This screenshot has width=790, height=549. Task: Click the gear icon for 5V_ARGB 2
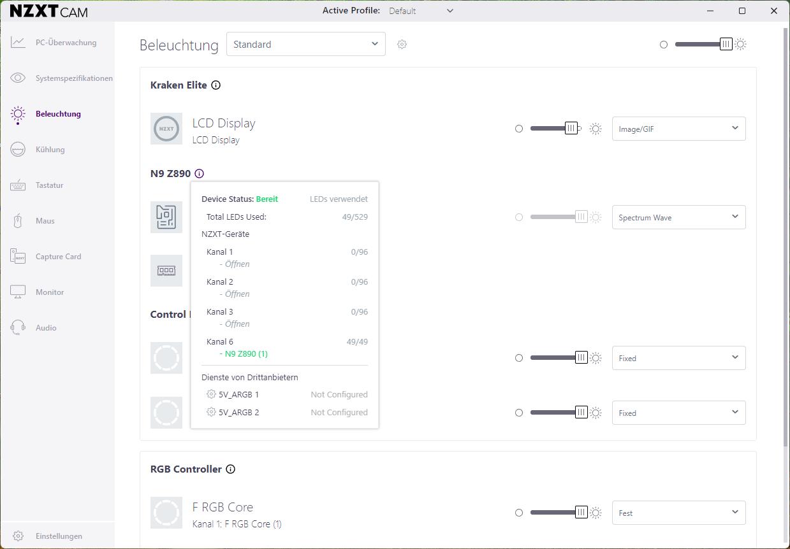pyautogui.click(x=211, y=412)
